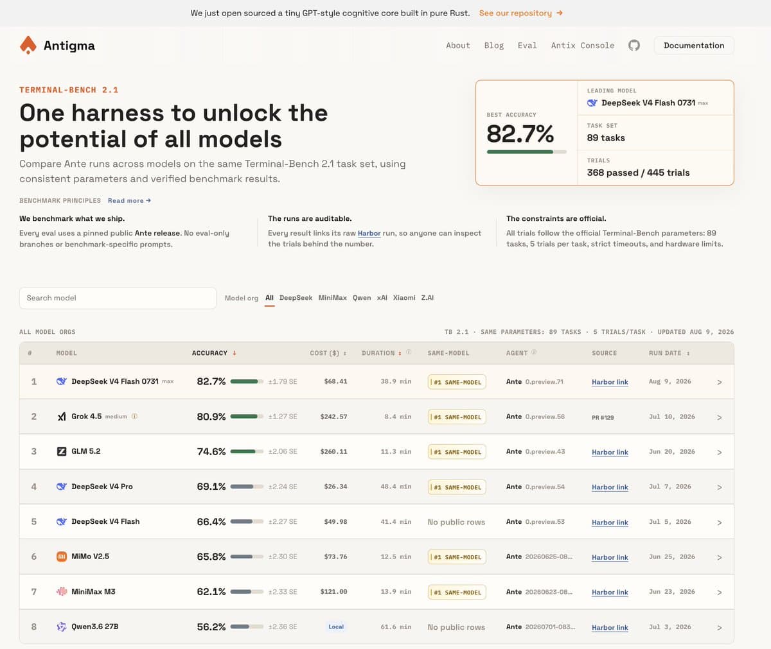Open Harbor link for Qwen3.6 27B

coord(610,627)
